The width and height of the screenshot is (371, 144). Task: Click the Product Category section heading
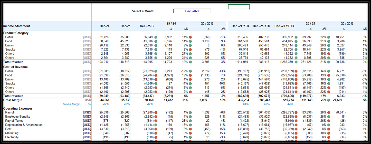pos(16,33)
